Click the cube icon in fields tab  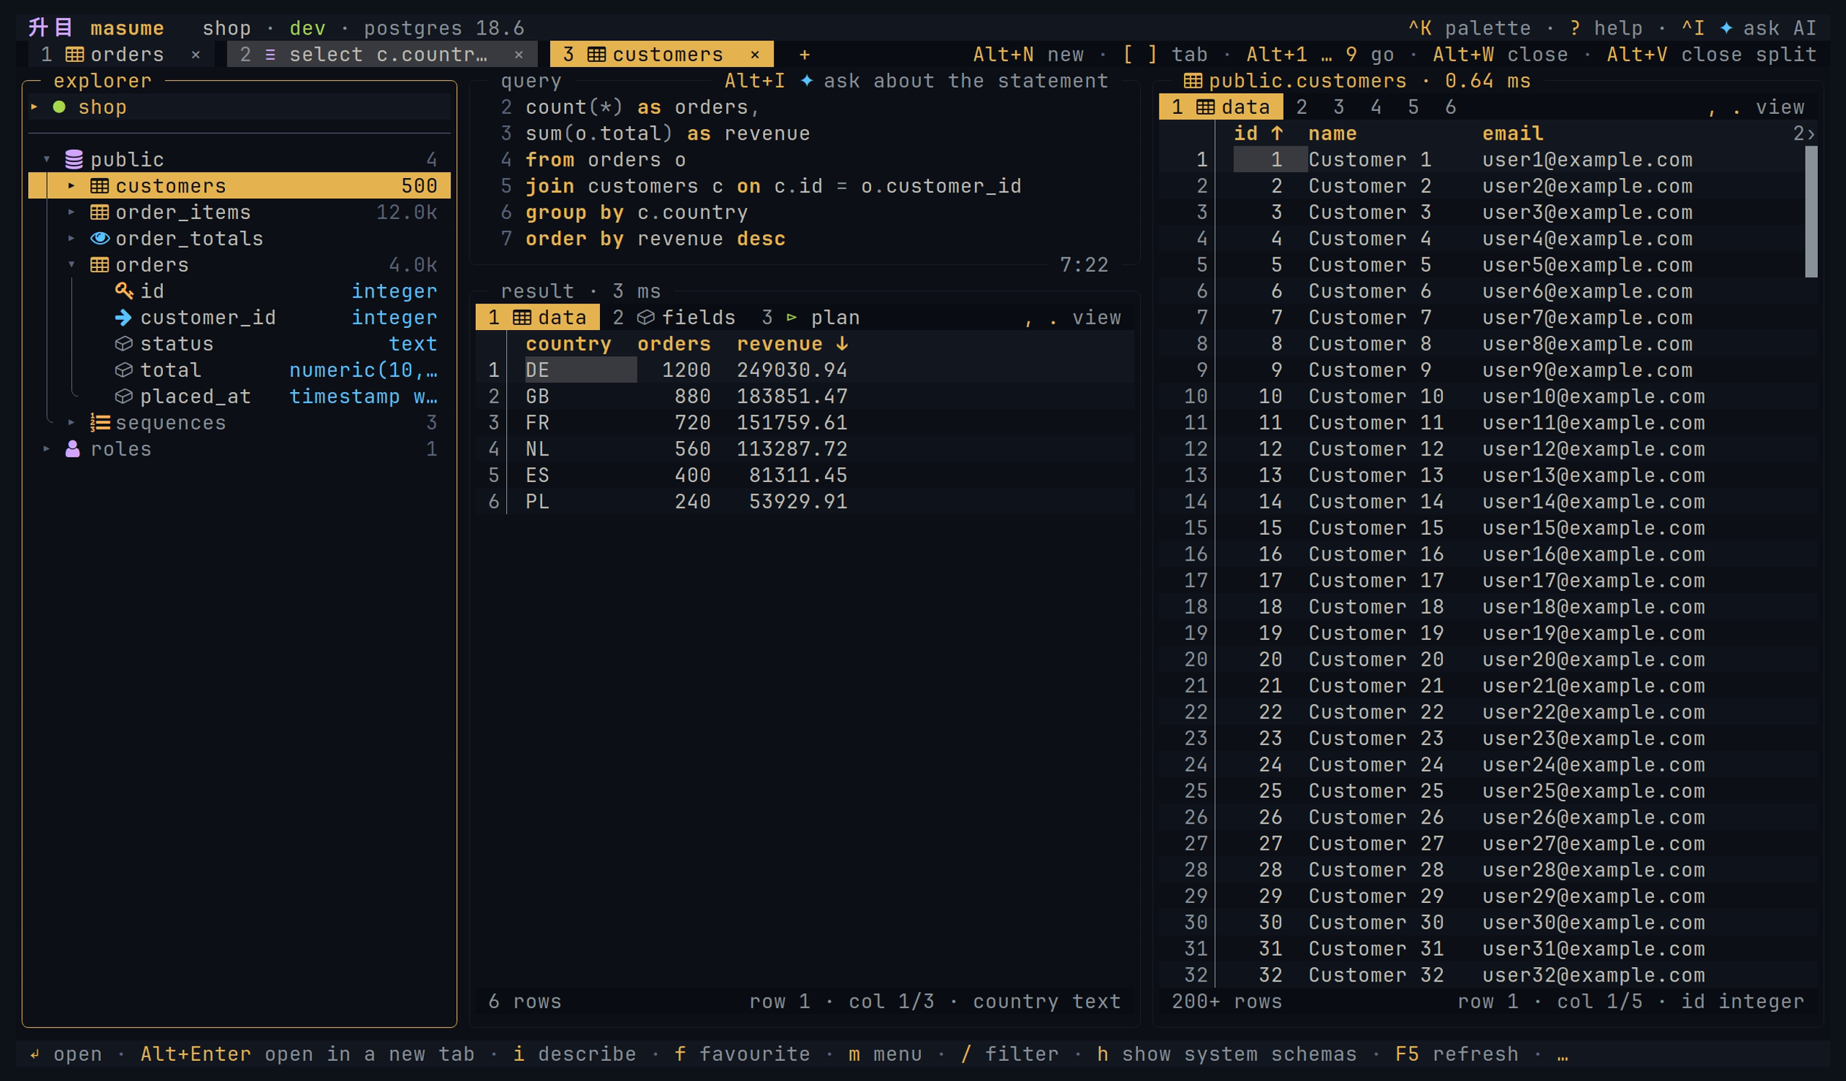(x=646, y=317)
